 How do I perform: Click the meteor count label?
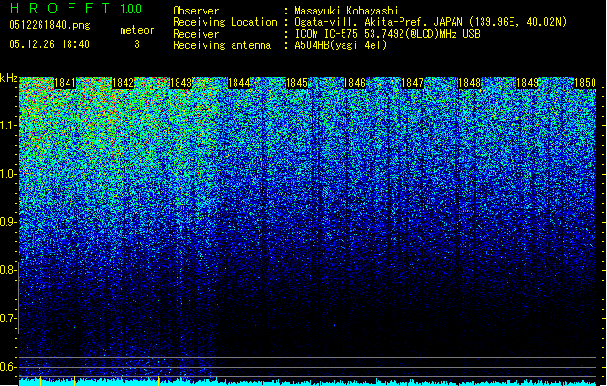pos(137,30)
